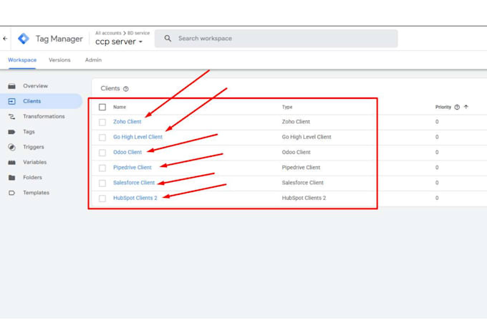Open the Go High Level Client link
This screenshot has width=487, height=329.
[x=138, y=137]
